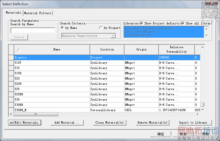Viewport: 220px width, 141px height.
Task: Click the Clone Material(s) button
Action: pos(109,122)
